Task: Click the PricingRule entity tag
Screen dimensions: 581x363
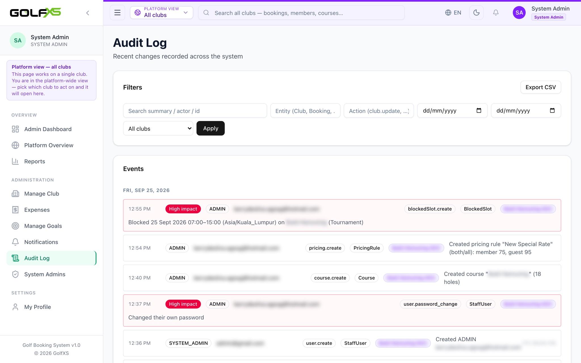Action: (x=367, y=248)
